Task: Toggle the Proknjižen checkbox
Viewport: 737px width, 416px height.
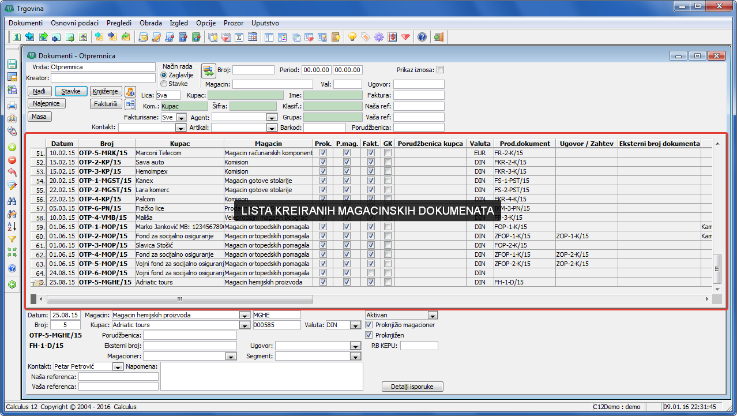Action: click(x=369, y=335)
